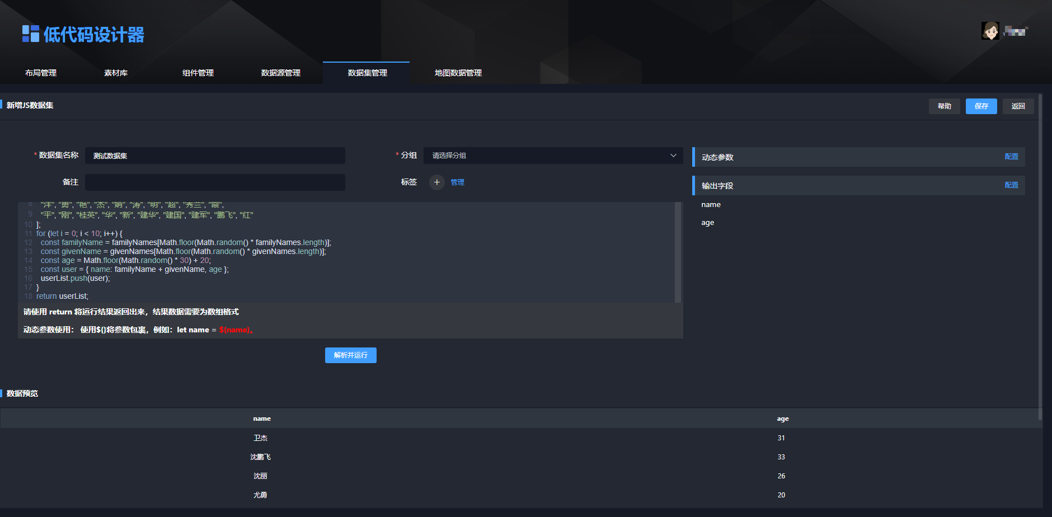This screenshot has width=1052, height=517.
Task: Go to the 组件管理 tab
Action: click(198, 73)
